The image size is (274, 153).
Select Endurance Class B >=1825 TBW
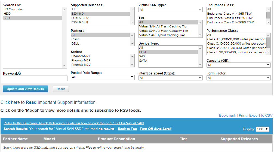(x=236, y=18)
